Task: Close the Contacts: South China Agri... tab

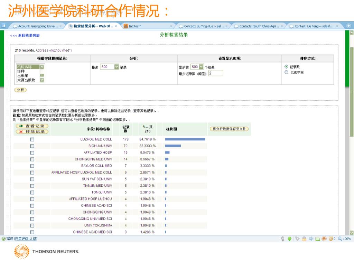Action: [x=282, y=26]
